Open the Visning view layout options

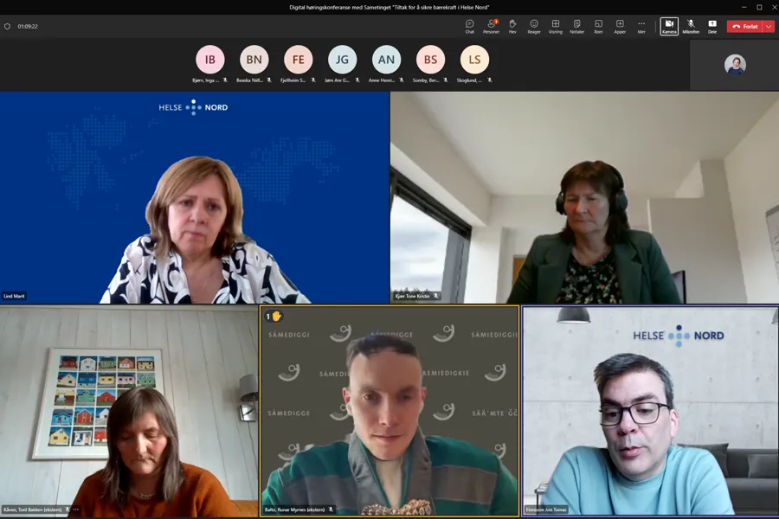click(x=556, y=26)
